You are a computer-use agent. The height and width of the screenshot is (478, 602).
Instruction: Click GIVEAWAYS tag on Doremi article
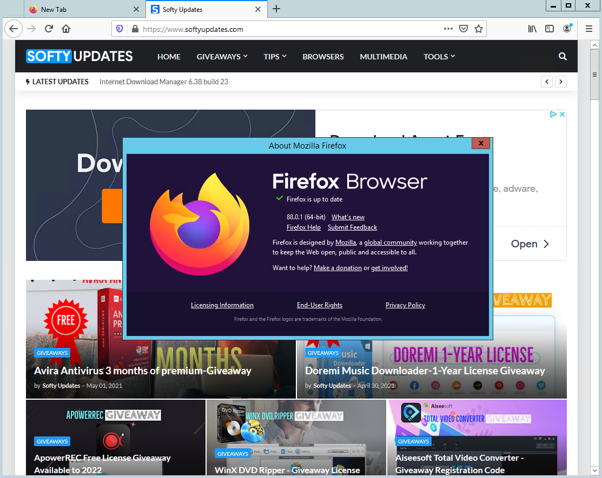tap(323, 353)
